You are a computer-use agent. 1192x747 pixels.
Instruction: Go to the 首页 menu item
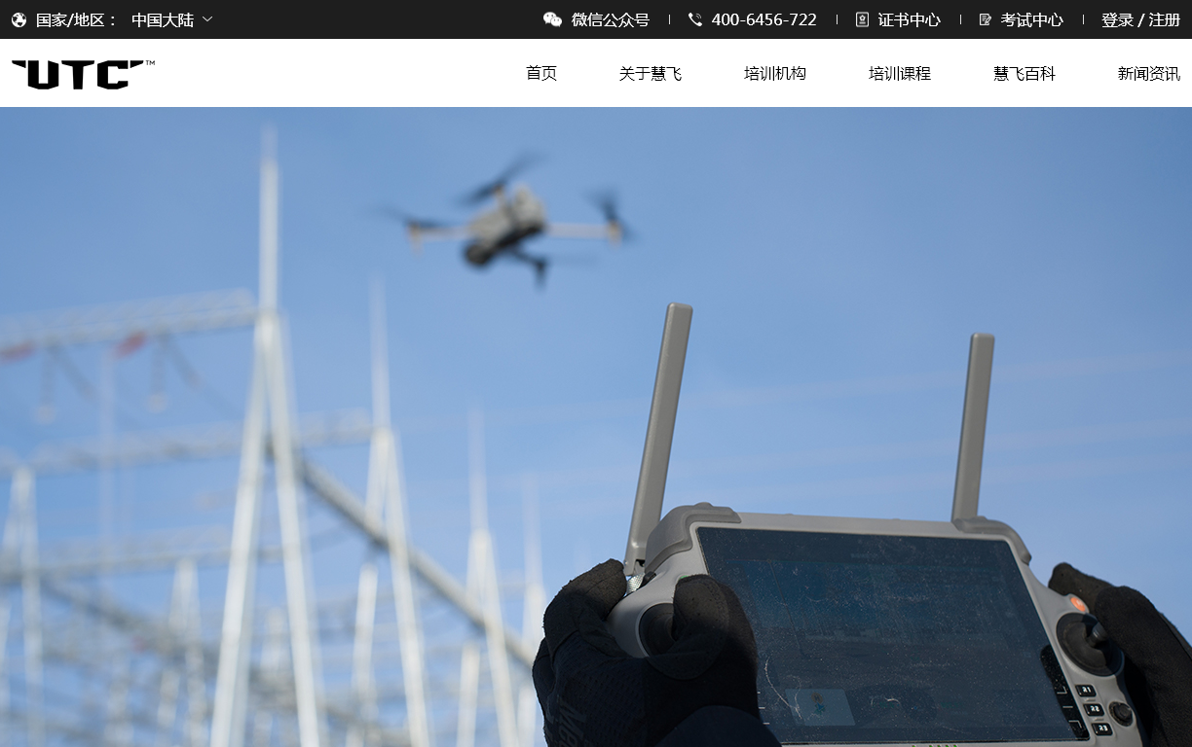tap(541, 73)
